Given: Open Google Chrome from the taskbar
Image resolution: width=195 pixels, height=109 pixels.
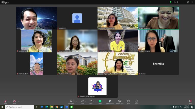Looking at the screenshot, I should [57, 107].
